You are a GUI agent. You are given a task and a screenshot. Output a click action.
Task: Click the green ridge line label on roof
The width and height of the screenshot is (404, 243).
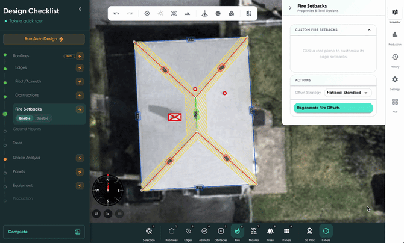pyautogui.click(x=196, y=114)
